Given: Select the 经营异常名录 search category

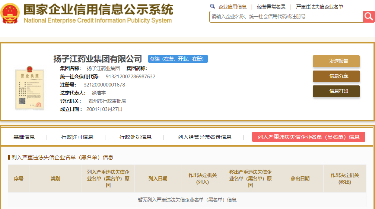Looking at the screenshot, I should [271, 7].
